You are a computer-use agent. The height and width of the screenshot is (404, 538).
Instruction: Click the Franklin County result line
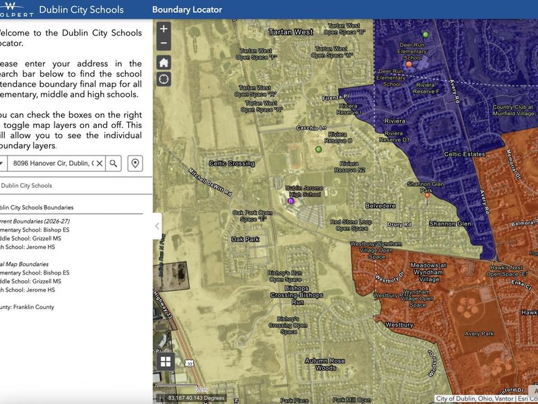point(27,307)
